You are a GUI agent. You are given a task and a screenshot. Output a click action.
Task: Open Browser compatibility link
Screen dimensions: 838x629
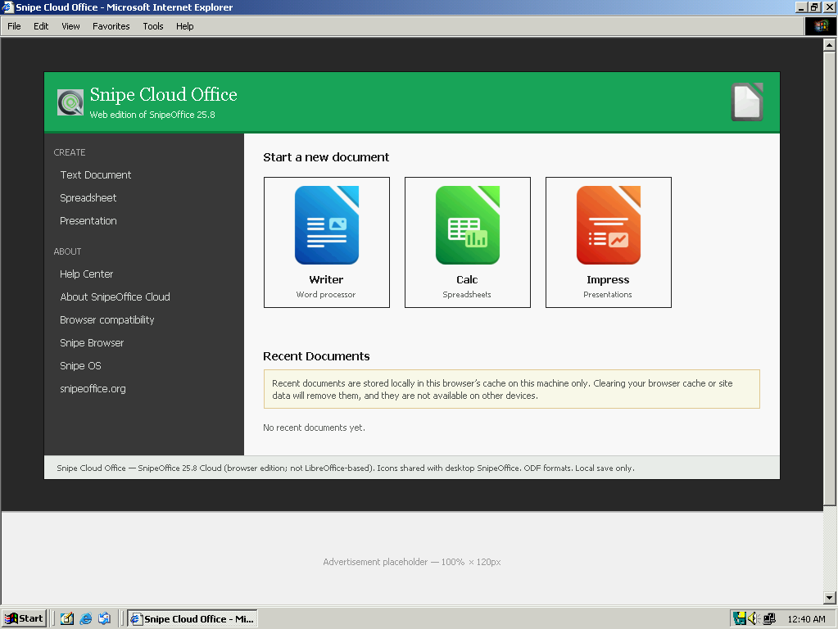coord(106,319)
